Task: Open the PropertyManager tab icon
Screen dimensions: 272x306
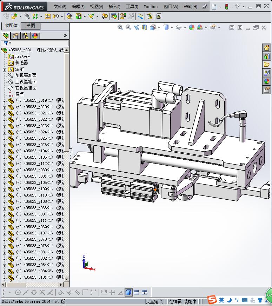Action: pos(15,36)
